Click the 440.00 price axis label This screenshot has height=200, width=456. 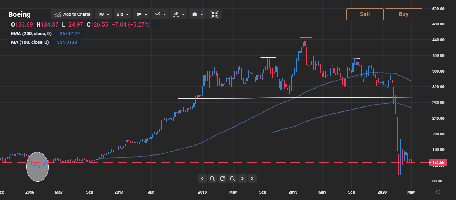439,40
